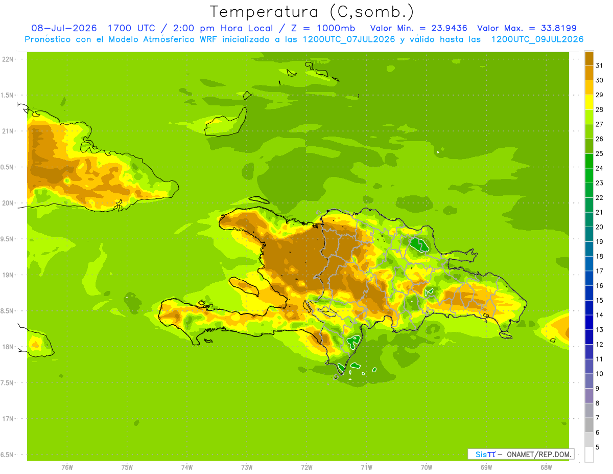The width and height of the screenshot is (613, 474).
Task: Click the '8.5N' latitude axis label
Action: 8,311
